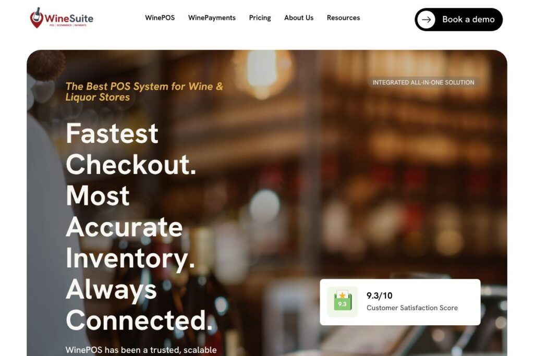Click the green 9.3 rating badge icon
Screen dimensions: 534x356
[x=342, y=302]
